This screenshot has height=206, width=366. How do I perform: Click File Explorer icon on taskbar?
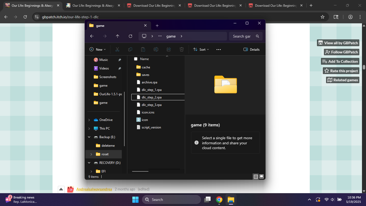pos(231,200)
